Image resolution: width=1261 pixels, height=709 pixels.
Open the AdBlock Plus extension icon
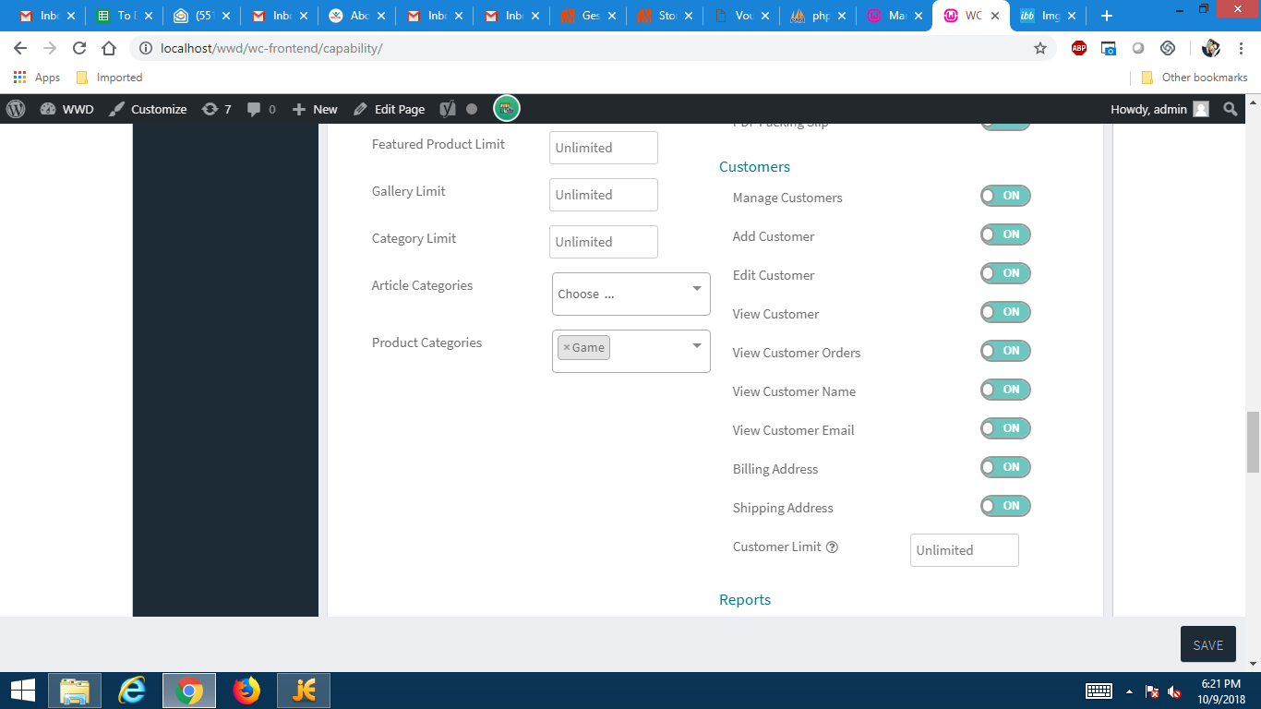pos(1079,48)
